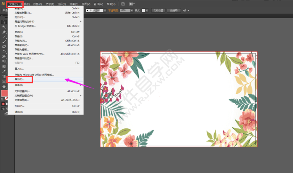Viewport: 293px width, 173px height.
Task: Select the Magic Wand tool
Action: point(4,27)
